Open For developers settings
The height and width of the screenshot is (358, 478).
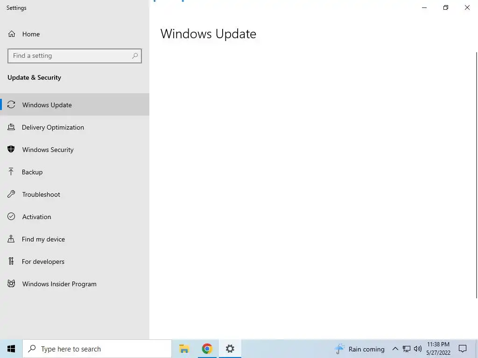click(x=75, y=262)
